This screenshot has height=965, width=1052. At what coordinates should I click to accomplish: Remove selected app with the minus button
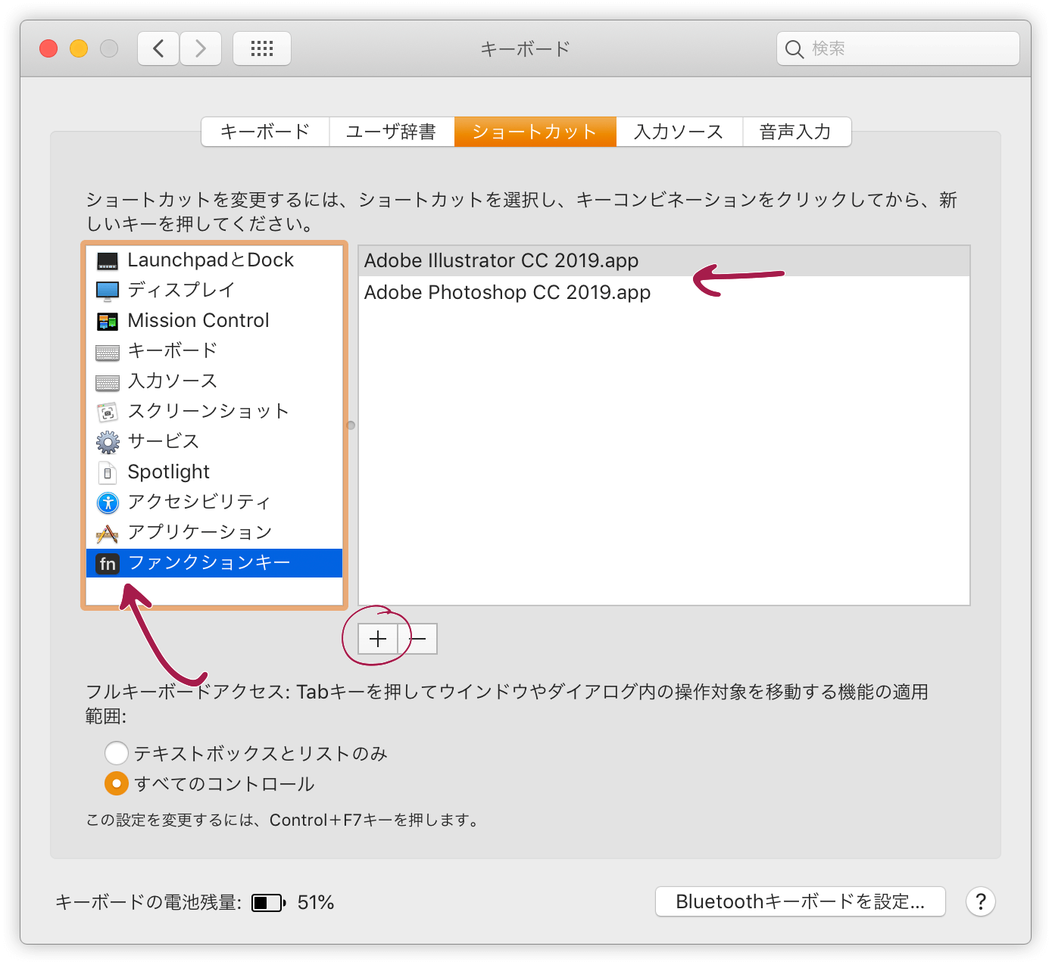[417, 640]
